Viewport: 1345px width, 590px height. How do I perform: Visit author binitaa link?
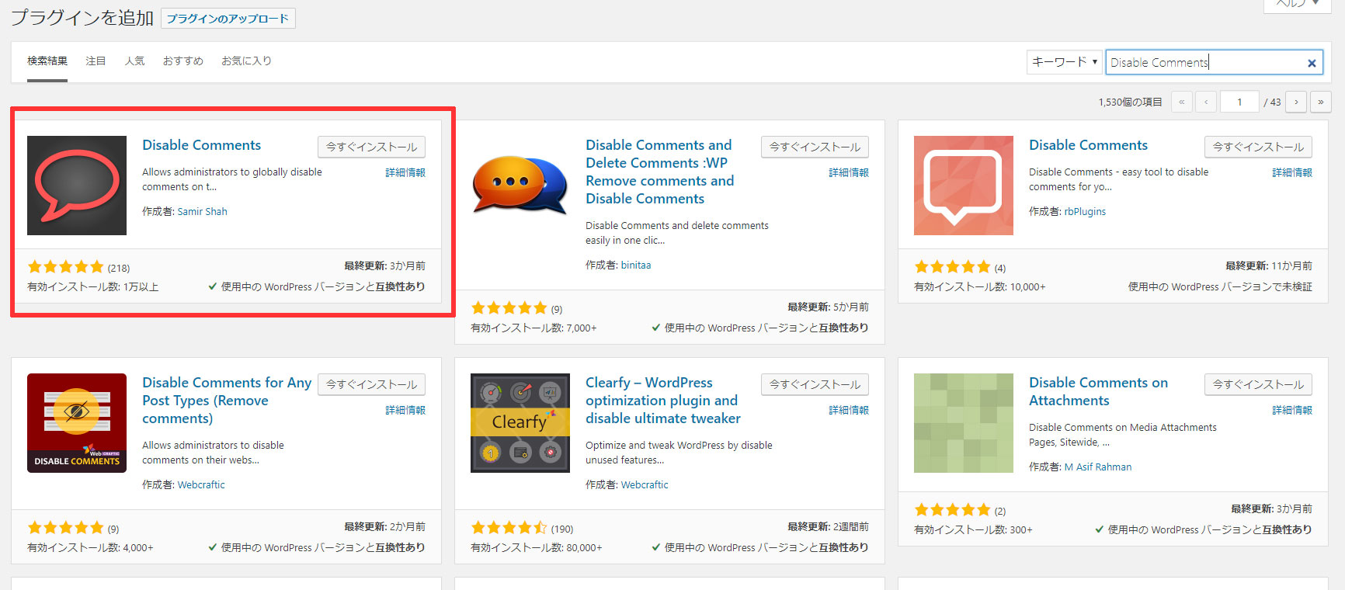[636, 265]
